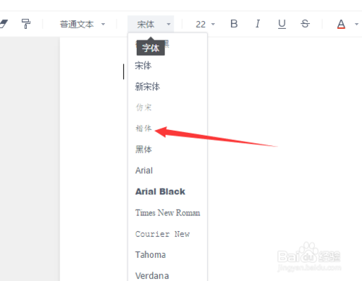Open the 普通文本 paragraph style dropdown

[83, 24]
